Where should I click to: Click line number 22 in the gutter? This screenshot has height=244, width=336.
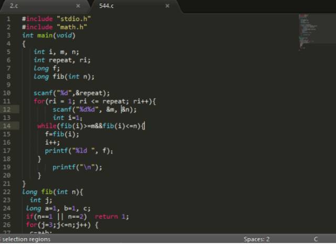click(x=7, y=191)
